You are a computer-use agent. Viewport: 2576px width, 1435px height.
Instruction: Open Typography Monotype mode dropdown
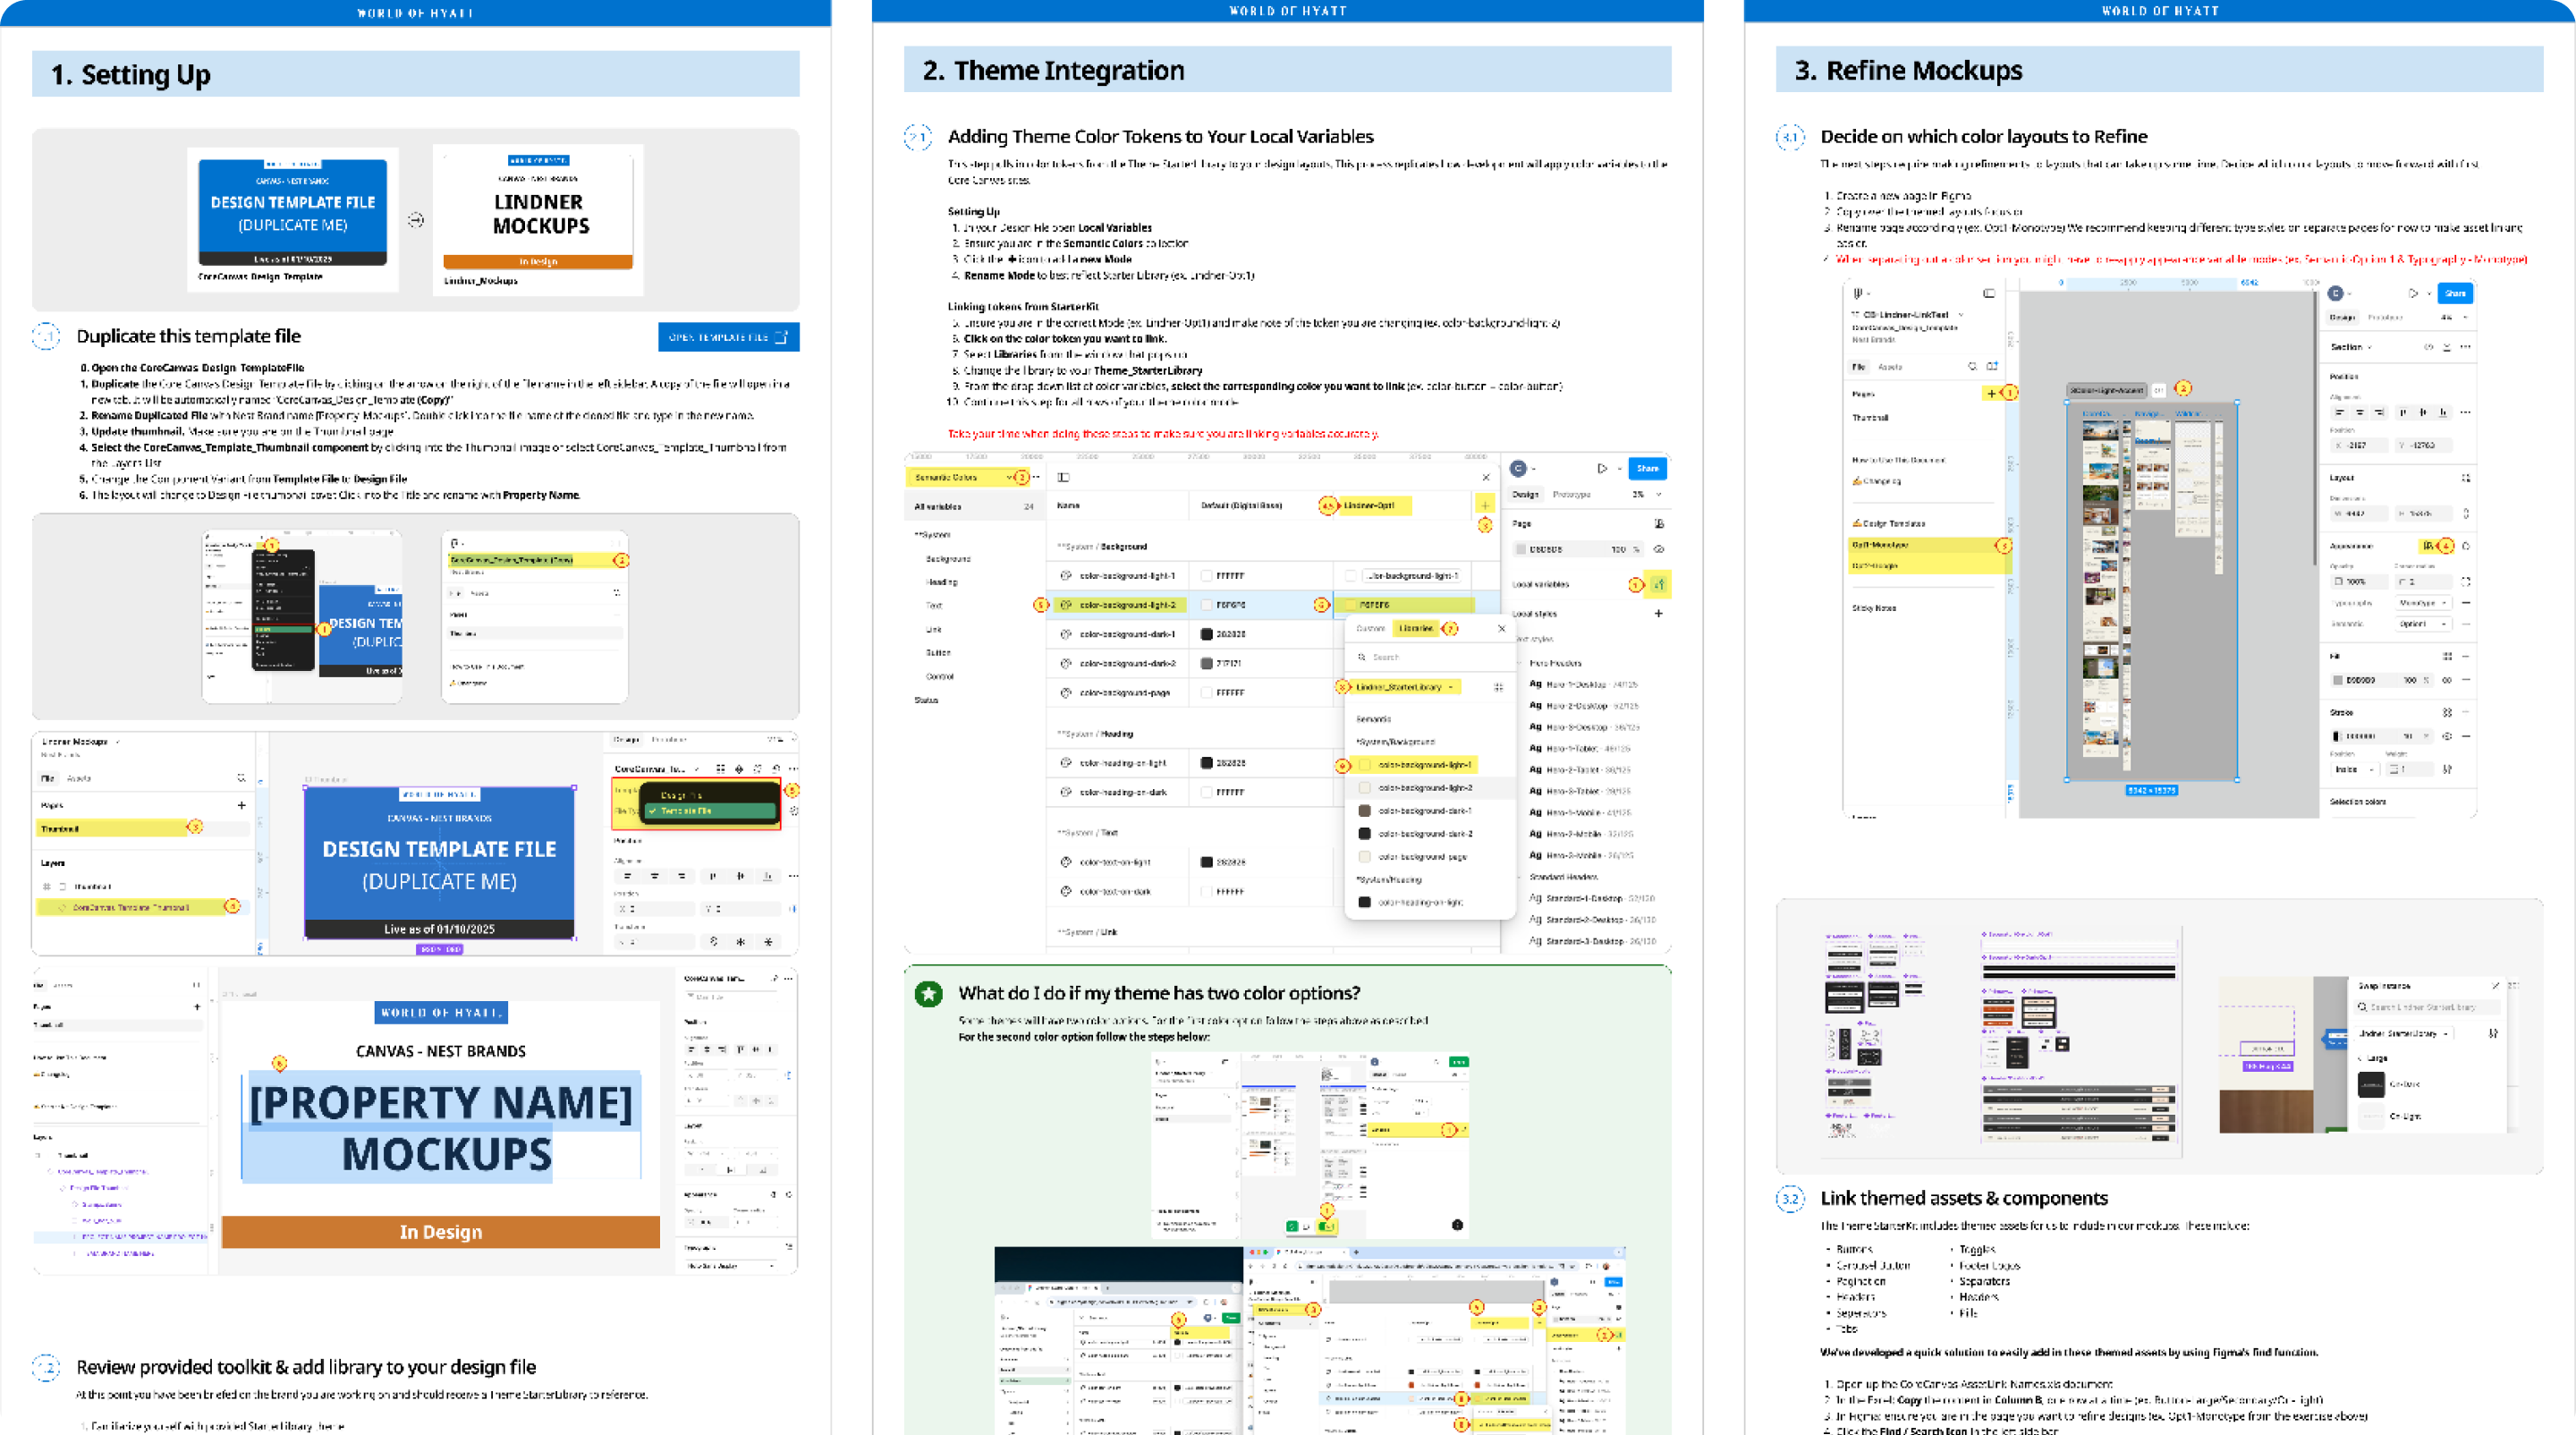(x=2423, y=604)
